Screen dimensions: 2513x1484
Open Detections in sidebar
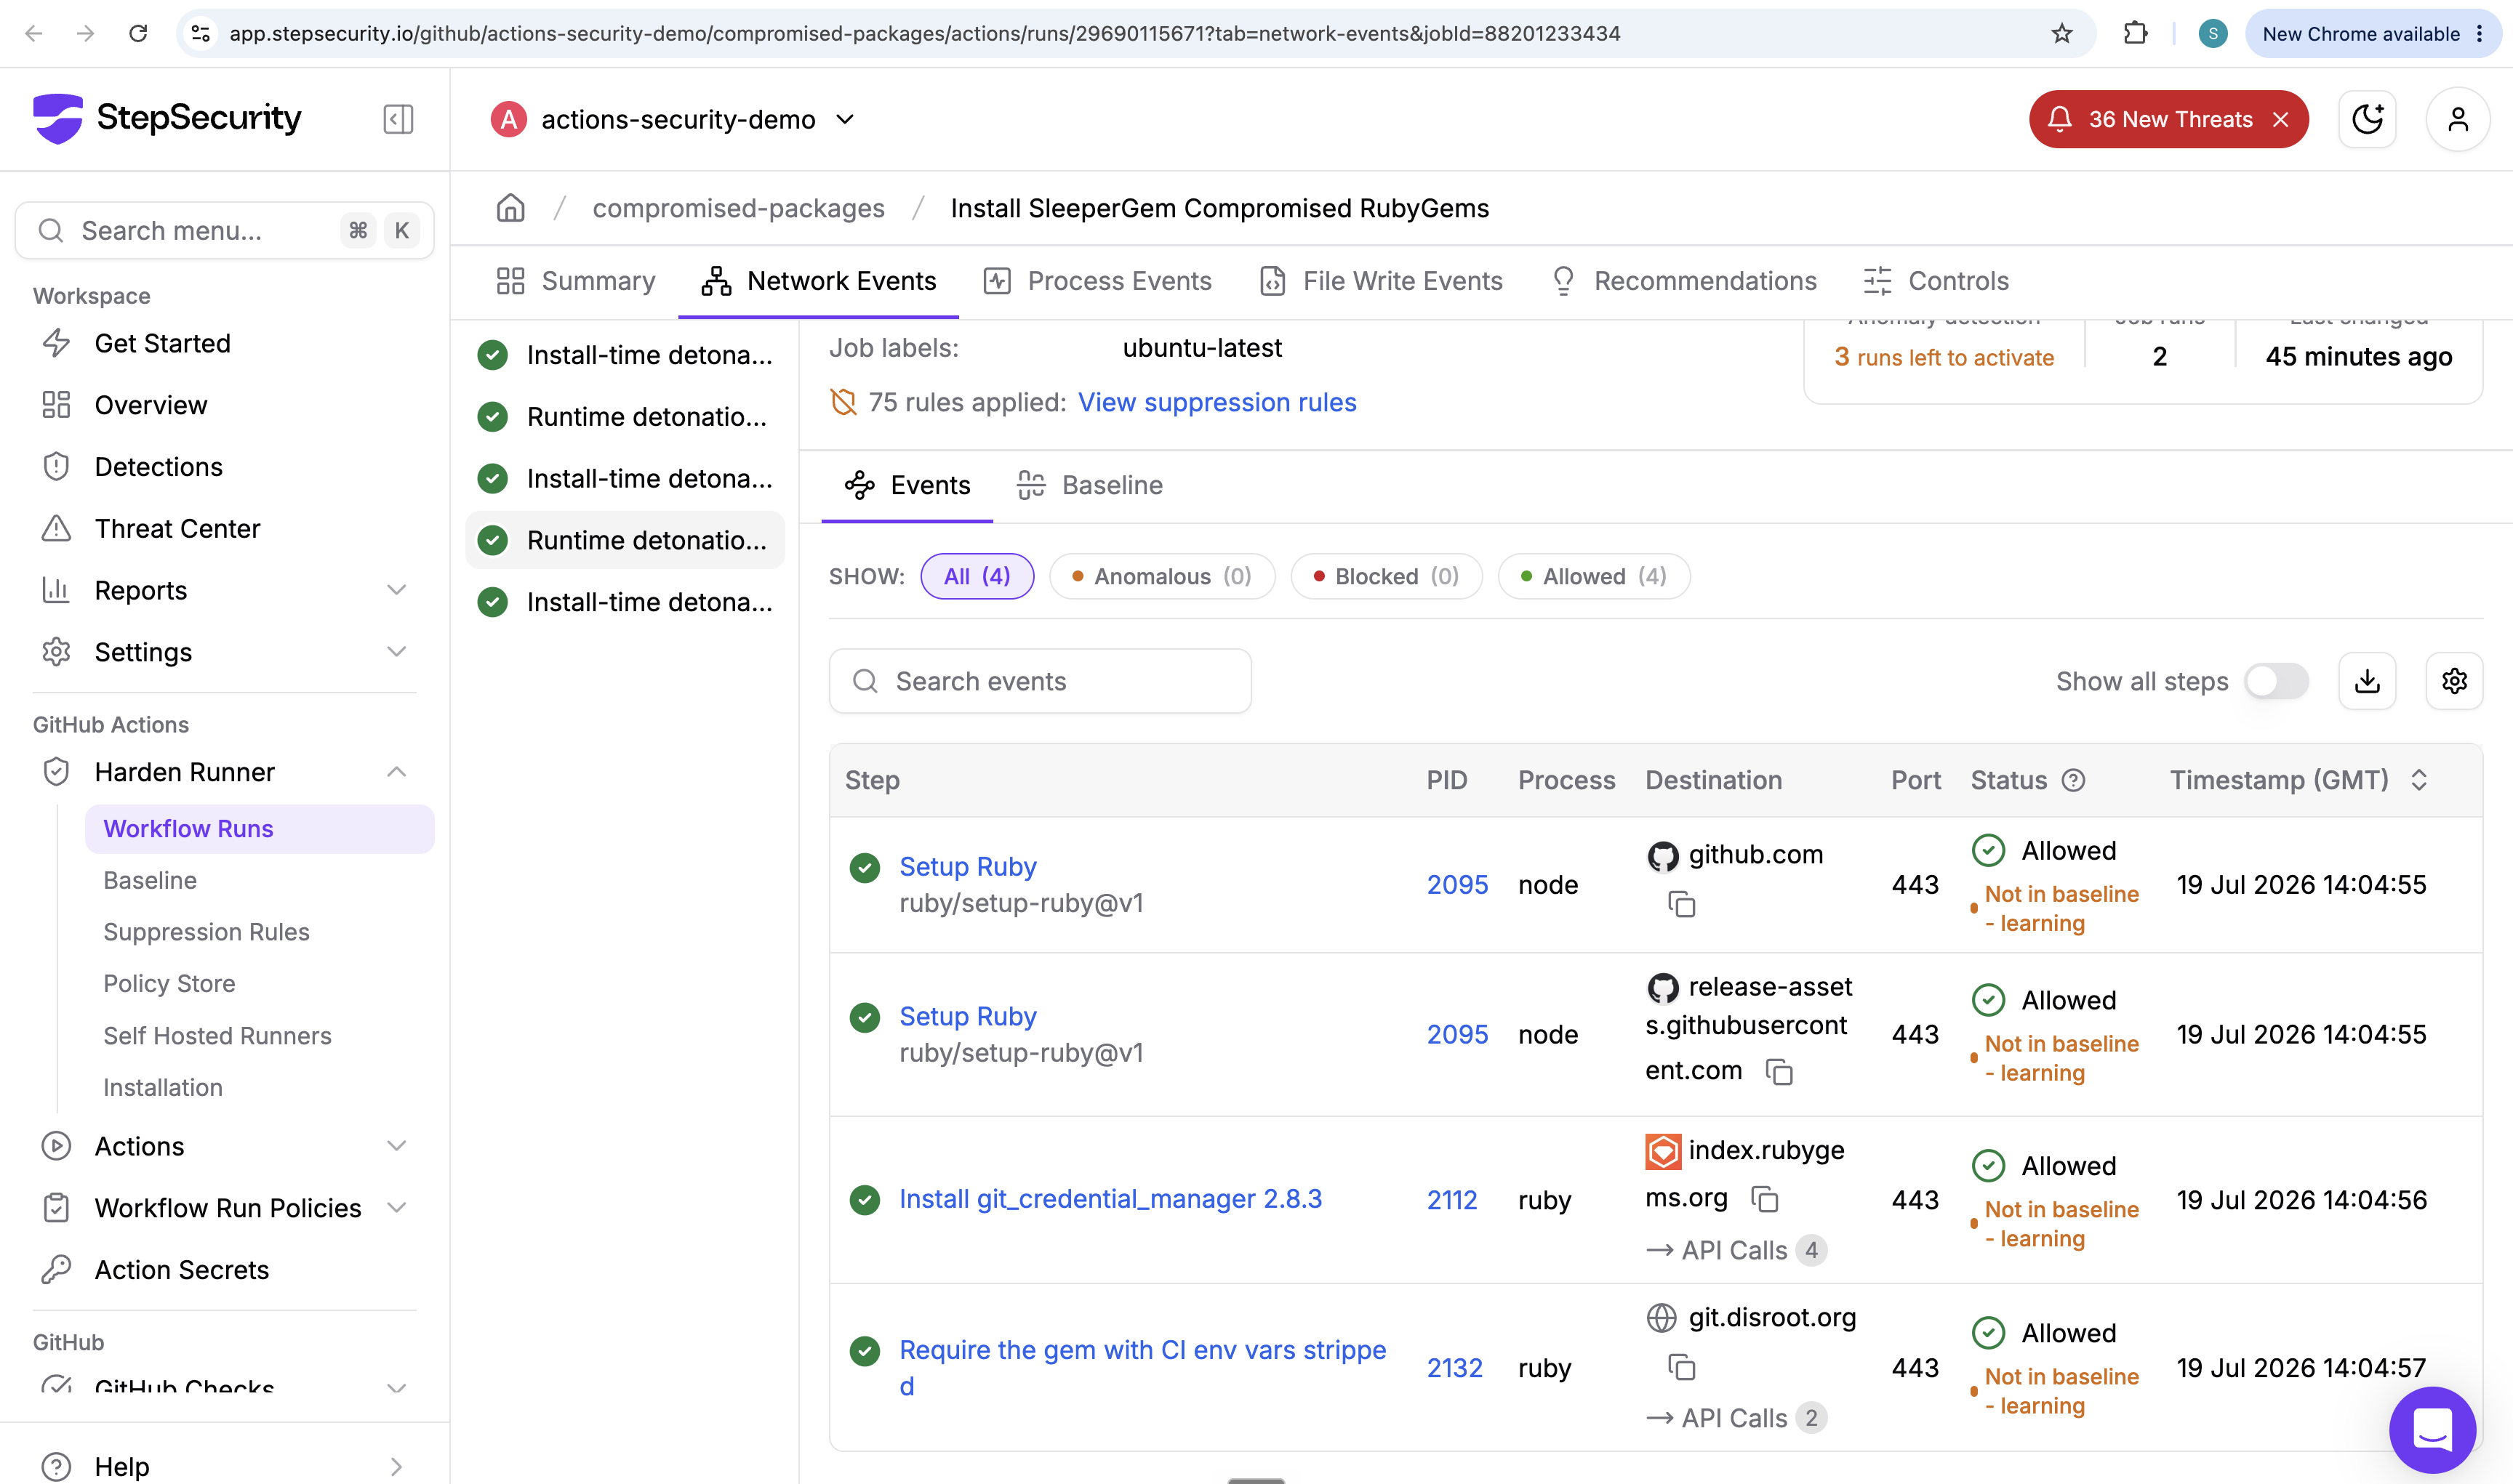[x=158, y=467]
